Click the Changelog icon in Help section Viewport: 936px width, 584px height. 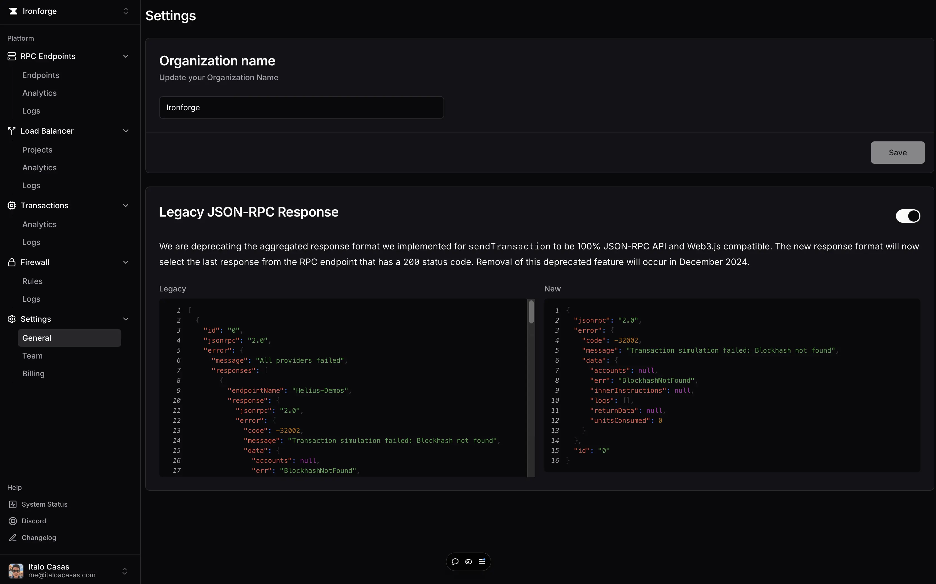click(12, 538)
